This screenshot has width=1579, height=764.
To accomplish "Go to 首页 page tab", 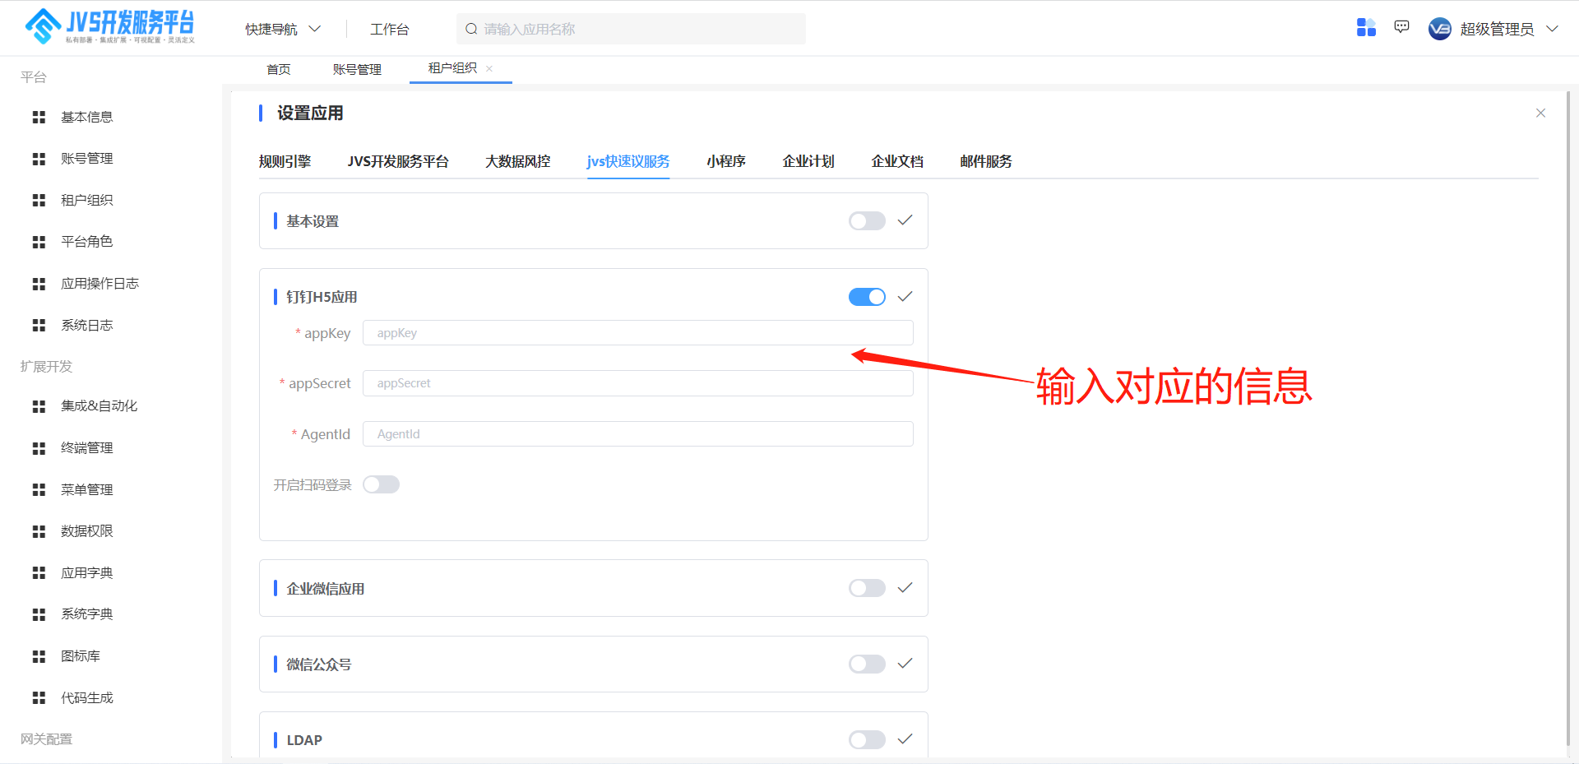I will click(279, 69).
